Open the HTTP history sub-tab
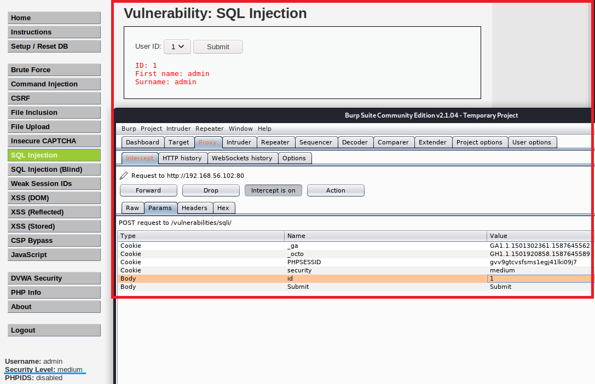 click(x=182, y=158)
